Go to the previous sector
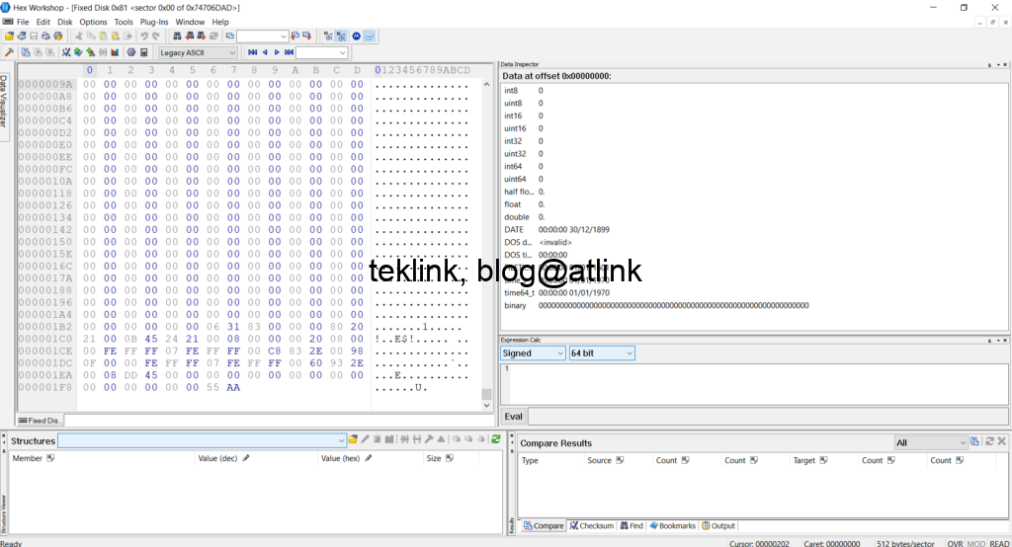The image size is (1012, 547). pos(265,52)
